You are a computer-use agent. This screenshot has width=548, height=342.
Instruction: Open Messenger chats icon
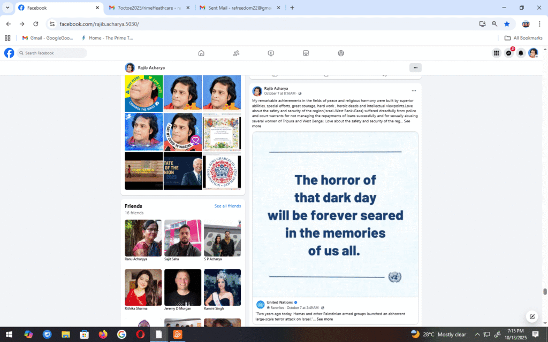[x=509, y=53]
